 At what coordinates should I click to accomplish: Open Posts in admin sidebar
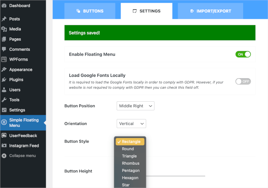[23, 19]
